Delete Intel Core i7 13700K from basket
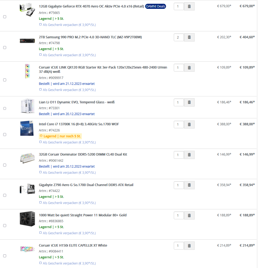The width and height of the screenshot is (258, 268). point(189,124)
